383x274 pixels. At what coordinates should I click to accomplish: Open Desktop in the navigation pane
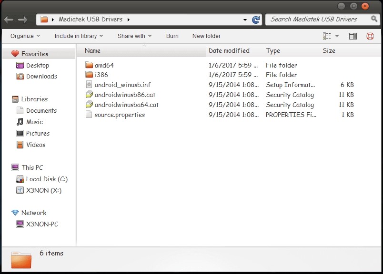click(38, 65)
